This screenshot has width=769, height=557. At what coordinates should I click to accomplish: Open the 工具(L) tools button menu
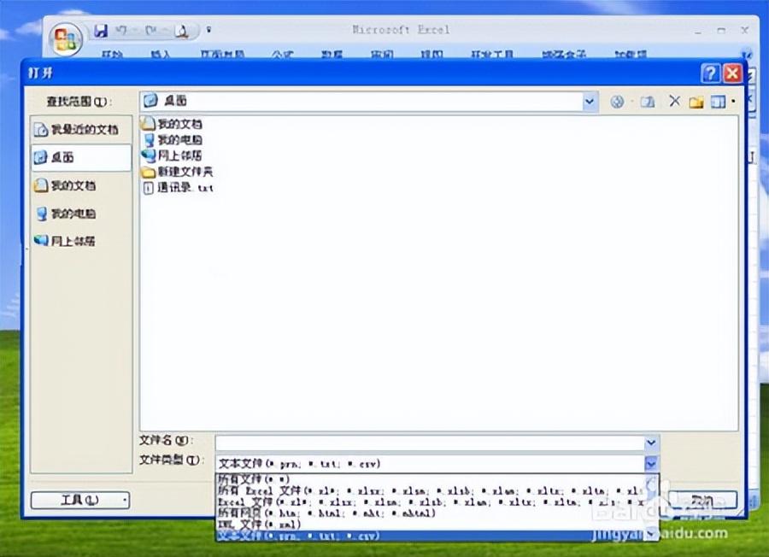(x=80, y=500)
